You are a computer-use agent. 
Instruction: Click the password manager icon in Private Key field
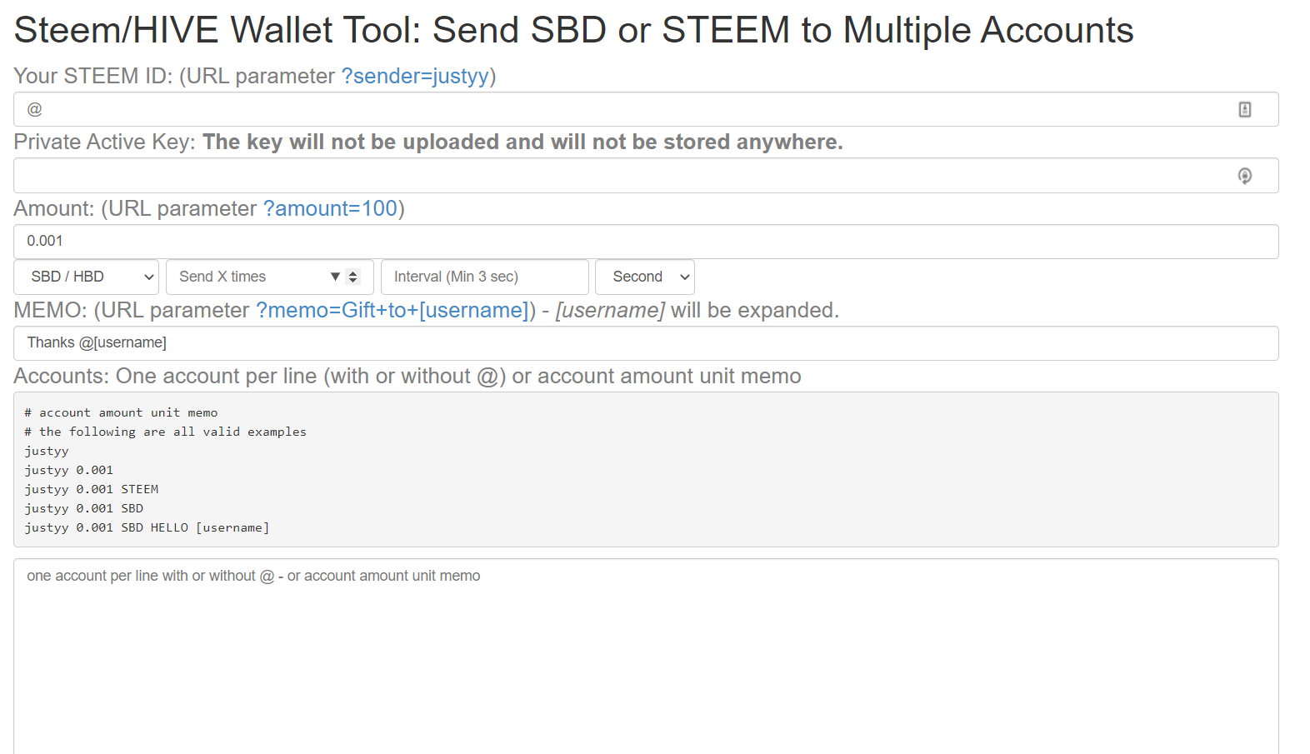(1244, 176)
